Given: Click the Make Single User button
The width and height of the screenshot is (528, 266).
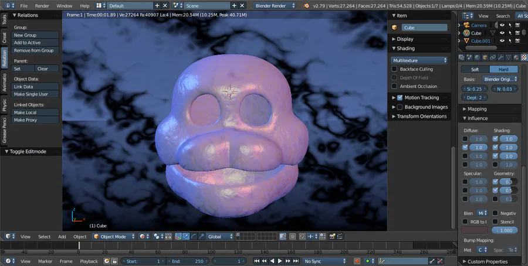Looking at the screenshot, I should click(35, 94).
